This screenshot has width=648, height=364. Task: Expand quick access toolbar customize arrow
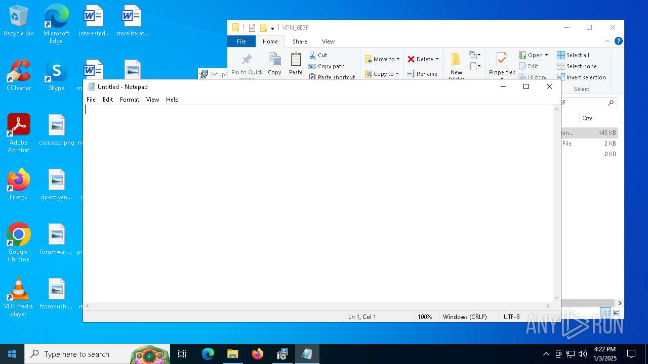coord(272,28)
